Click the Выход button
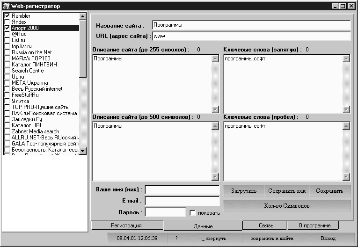Viewport: 358px width, 247px height. pyautogui.click(x=329, y=238)
